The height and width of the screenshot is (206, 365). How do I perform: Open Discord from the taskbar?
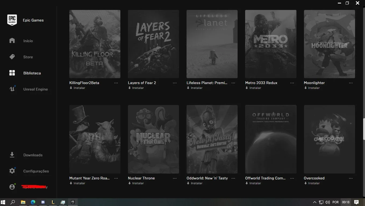43,202
